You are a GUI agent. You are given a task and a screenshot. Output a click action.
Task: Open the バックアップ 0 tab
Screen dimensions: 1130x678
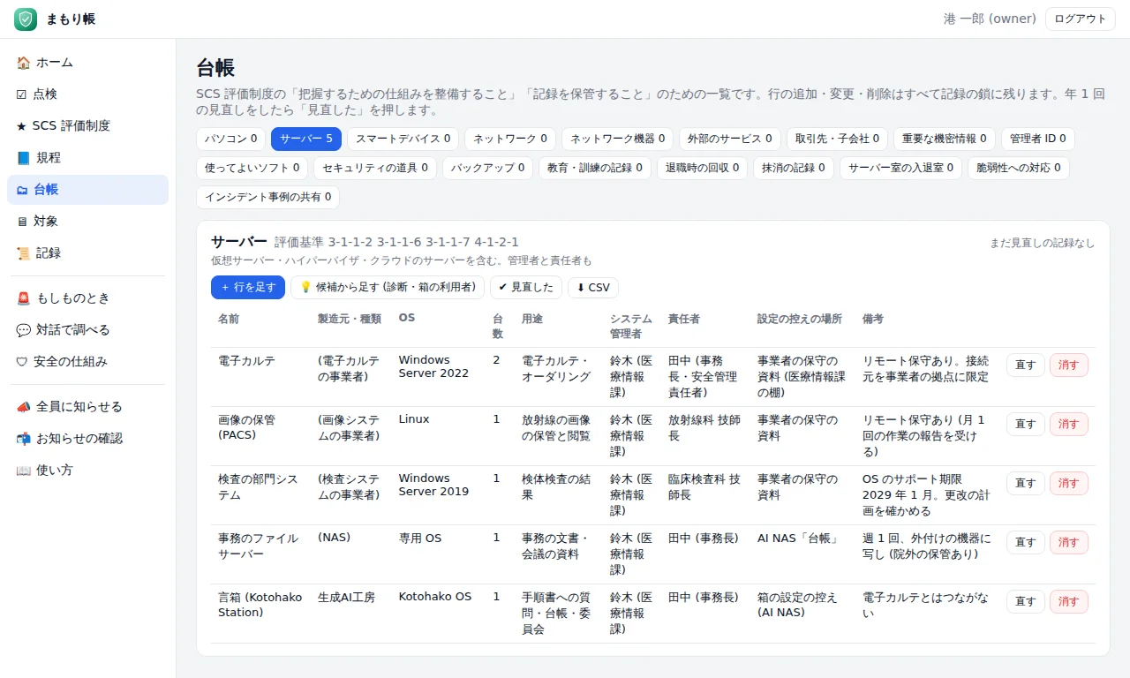488,168
